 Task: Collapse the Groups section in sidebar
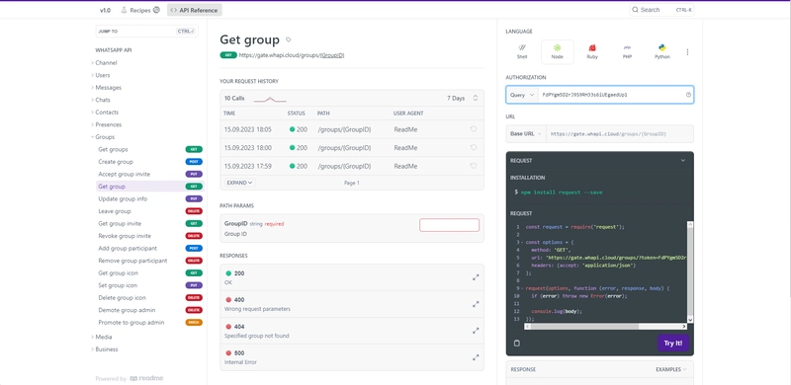[105, 137]
